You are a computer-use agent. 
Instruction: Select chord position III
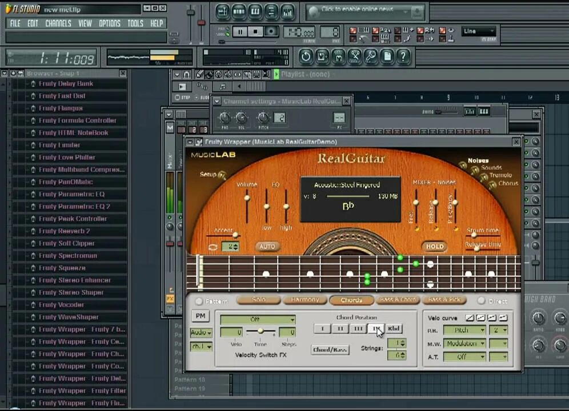[x=358, y=329]
